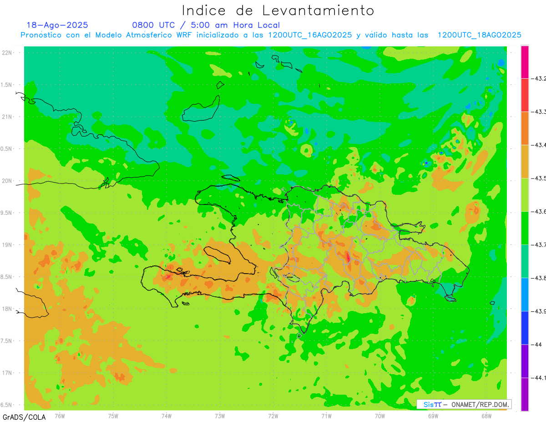Image resolution: width=546 pixels, height=422 pixels.
Task: Click the '19N' latitude label
Action: click(7, 244)
